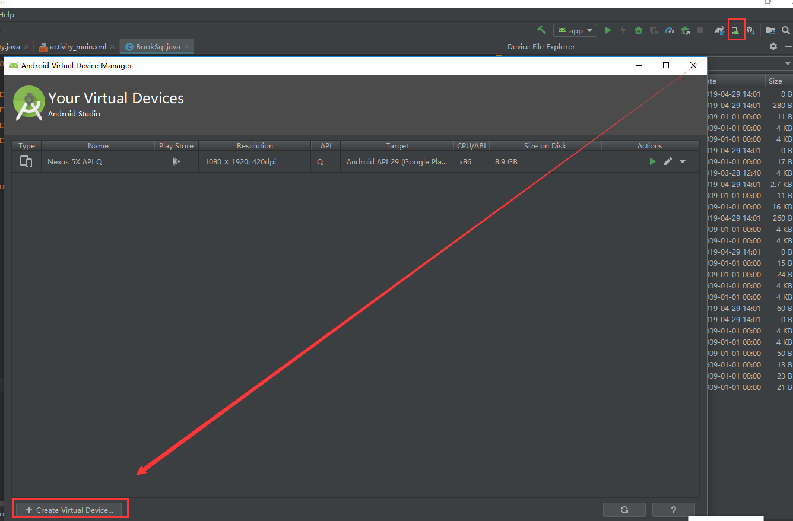The height and width of the screenshot is (521, 793).
Task: Edit Nexus 5X API Q with pencil icon
Action: point(668,161)
